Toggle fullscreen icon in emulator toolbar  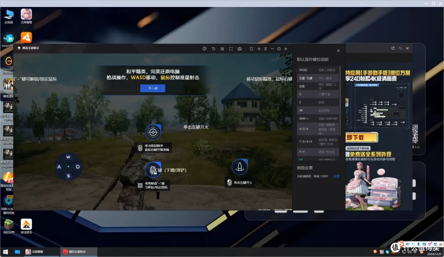coord(231,49)
